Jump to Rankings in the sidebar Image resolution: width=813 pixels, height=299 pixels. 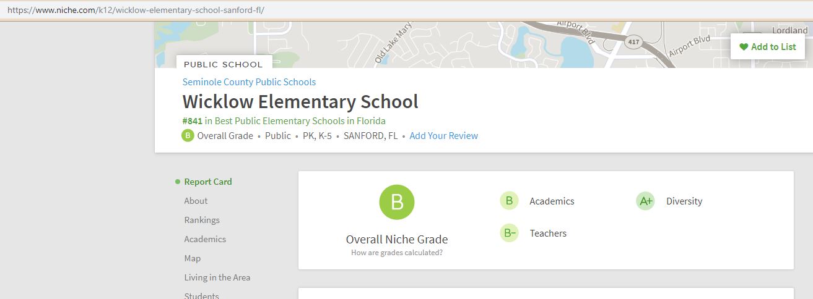(202, 220)
